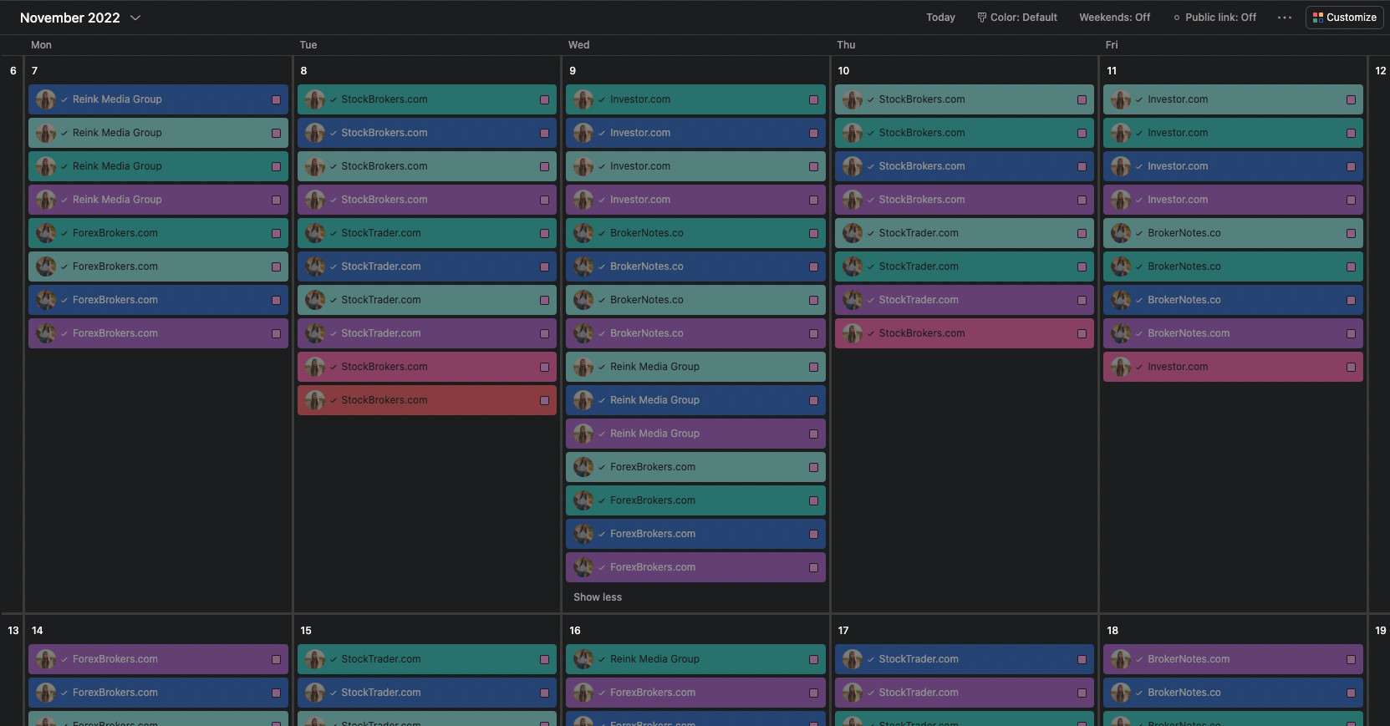
Task: Click the day number 16 on Wednesday
Action: [575, 631]
